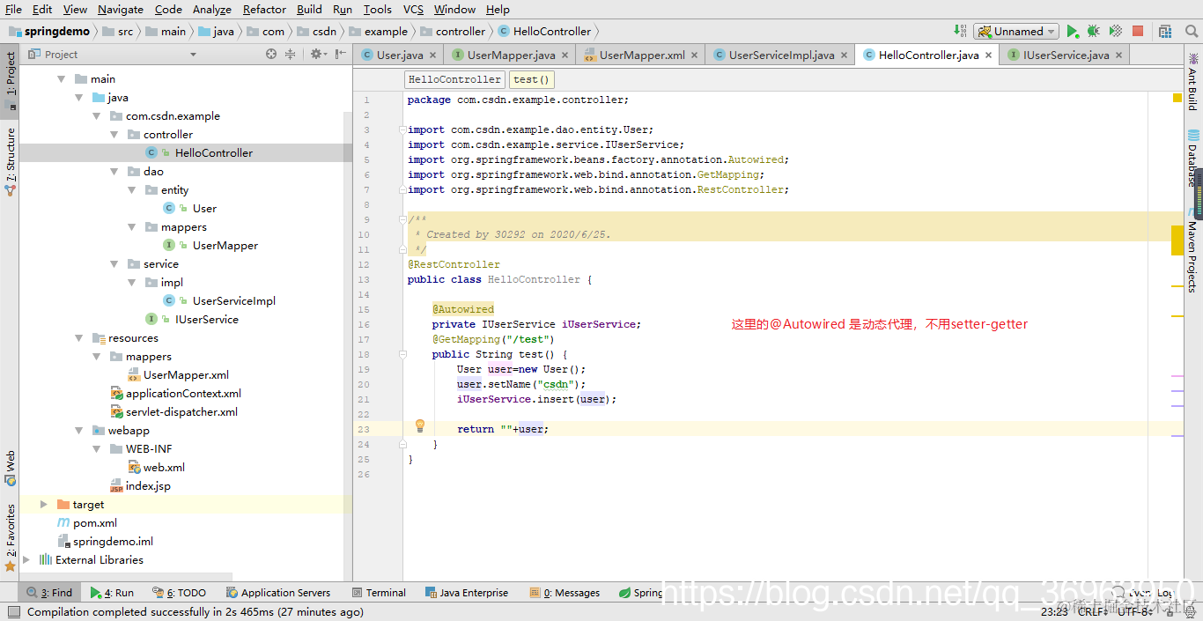Click caret position 23:23 in status bar
Image resolution: width=1203 pixels, height=621 pixels.
coord(1054,611)
